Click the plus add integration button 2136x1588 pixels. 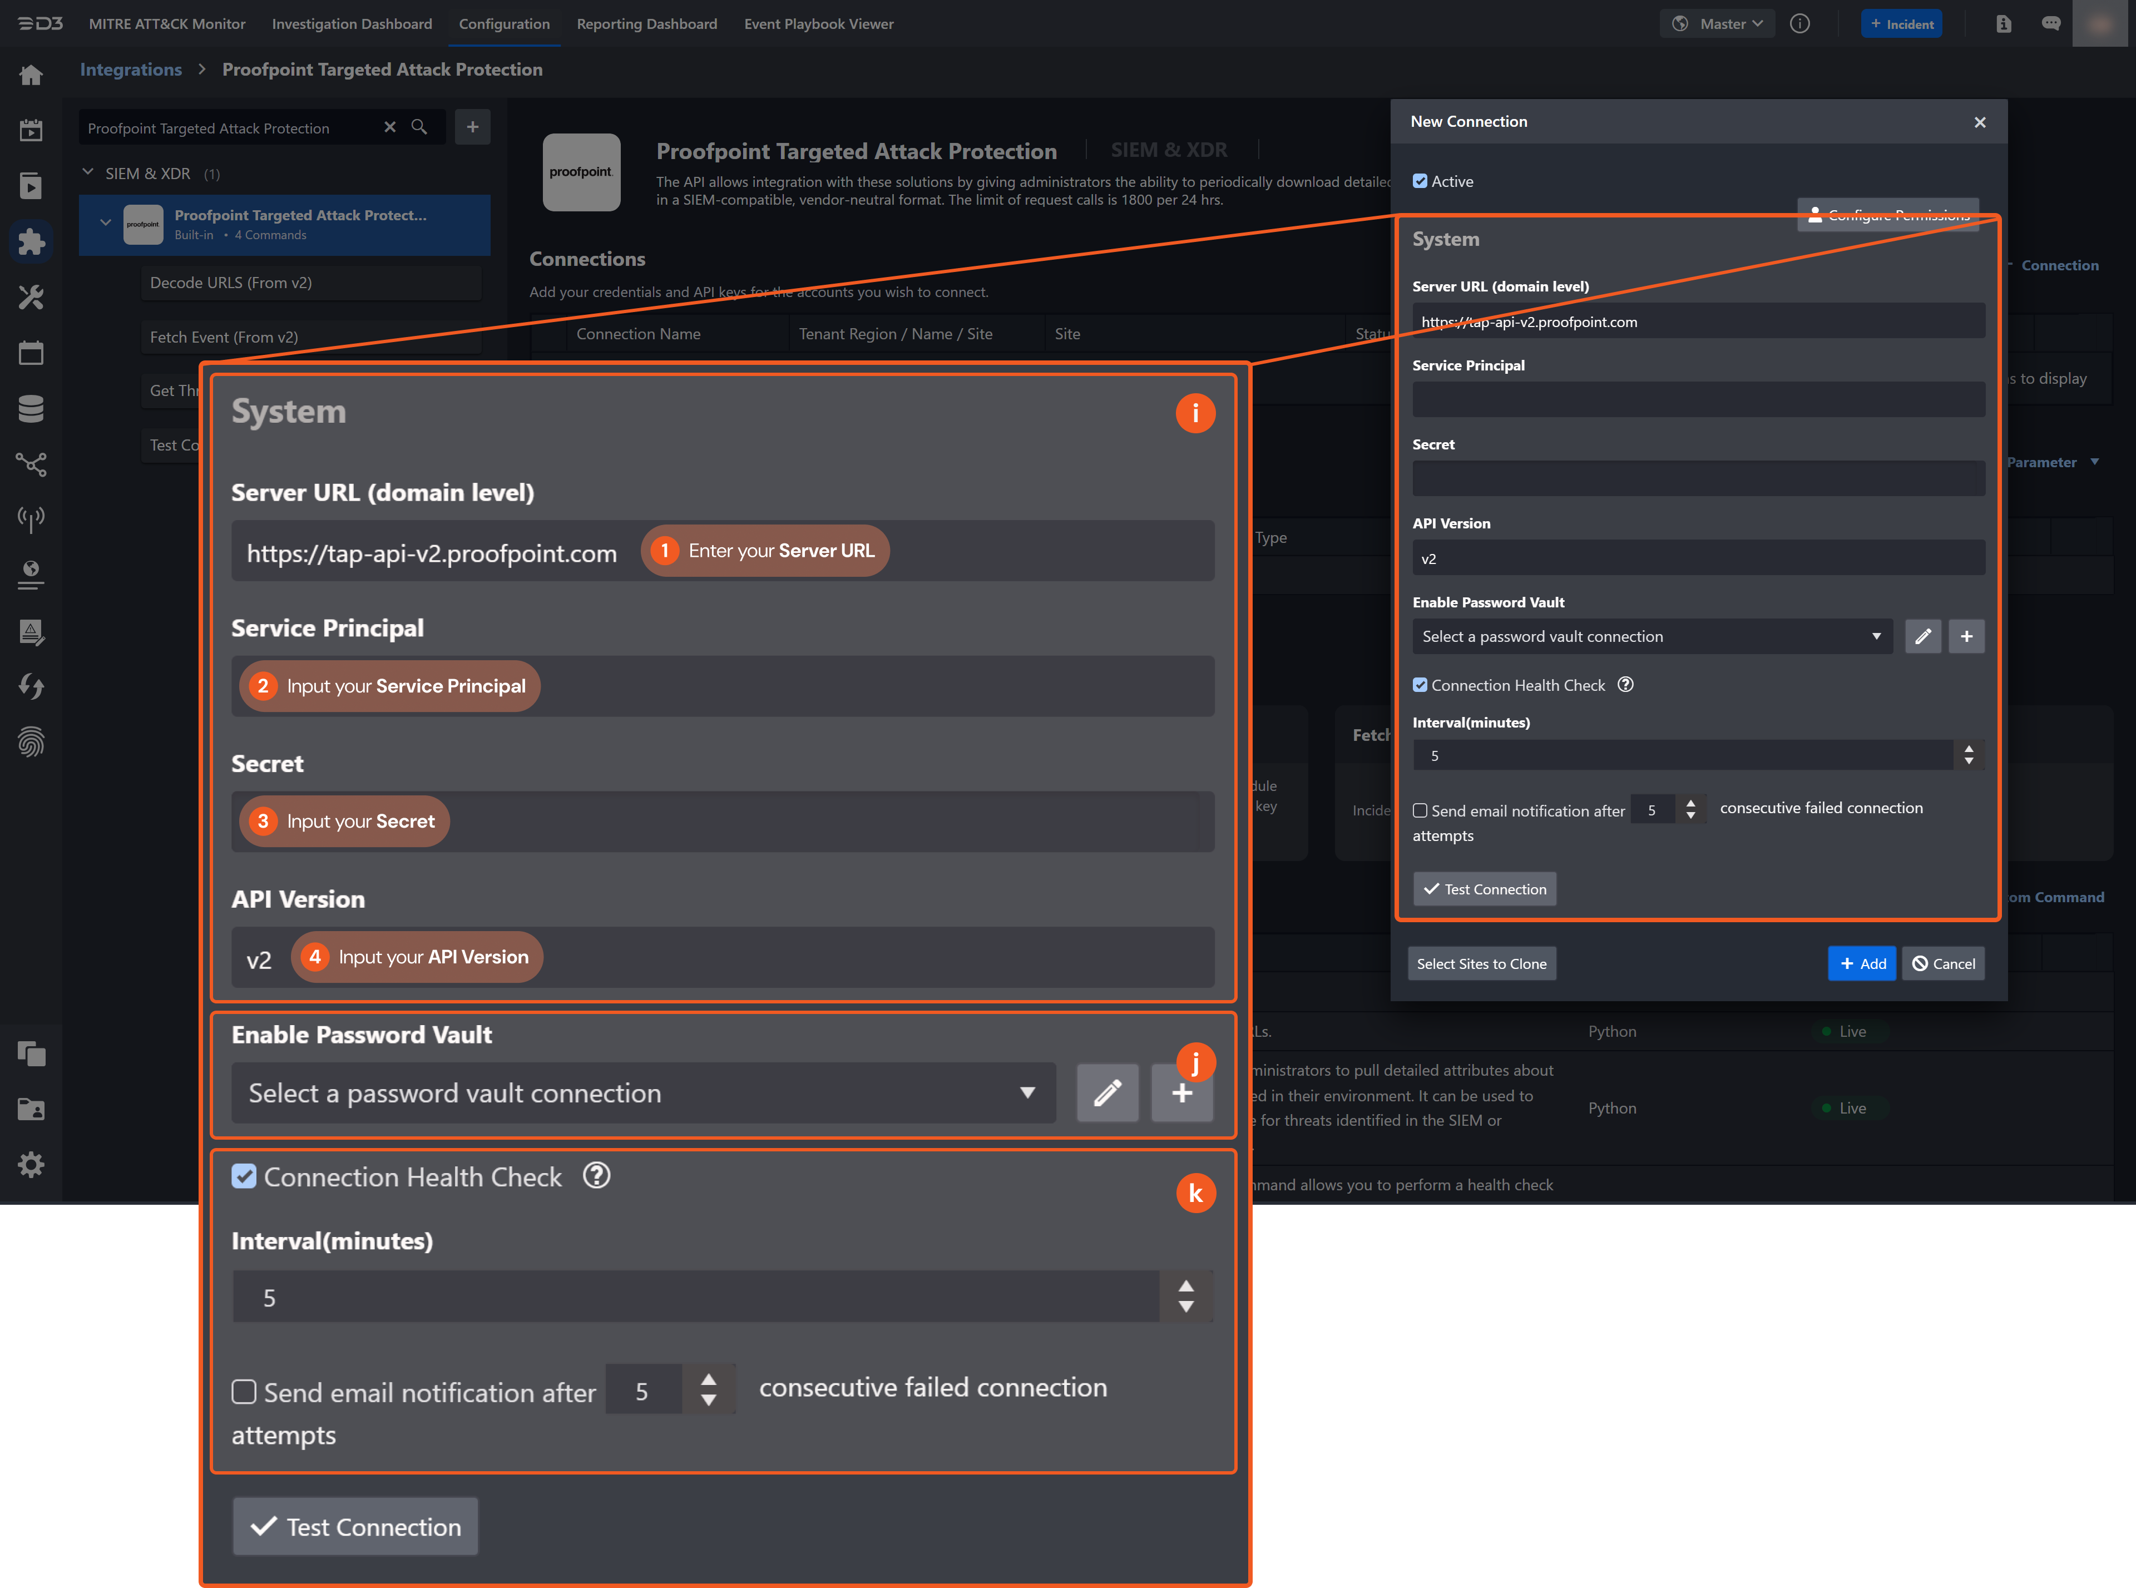pos(472,127)
